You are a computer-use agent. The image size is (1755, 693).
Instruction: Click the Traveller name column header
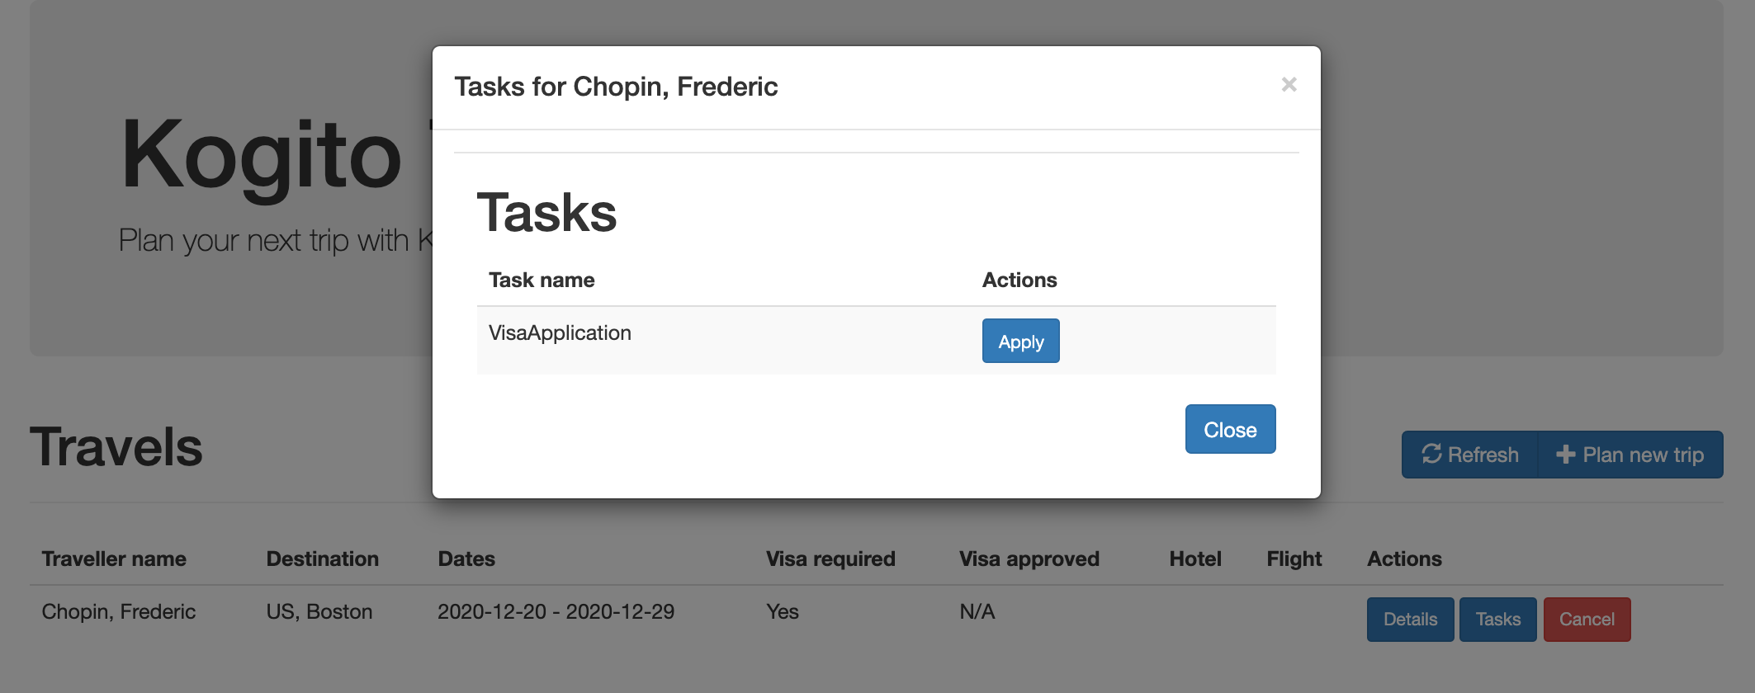click(x=114, y=559)
